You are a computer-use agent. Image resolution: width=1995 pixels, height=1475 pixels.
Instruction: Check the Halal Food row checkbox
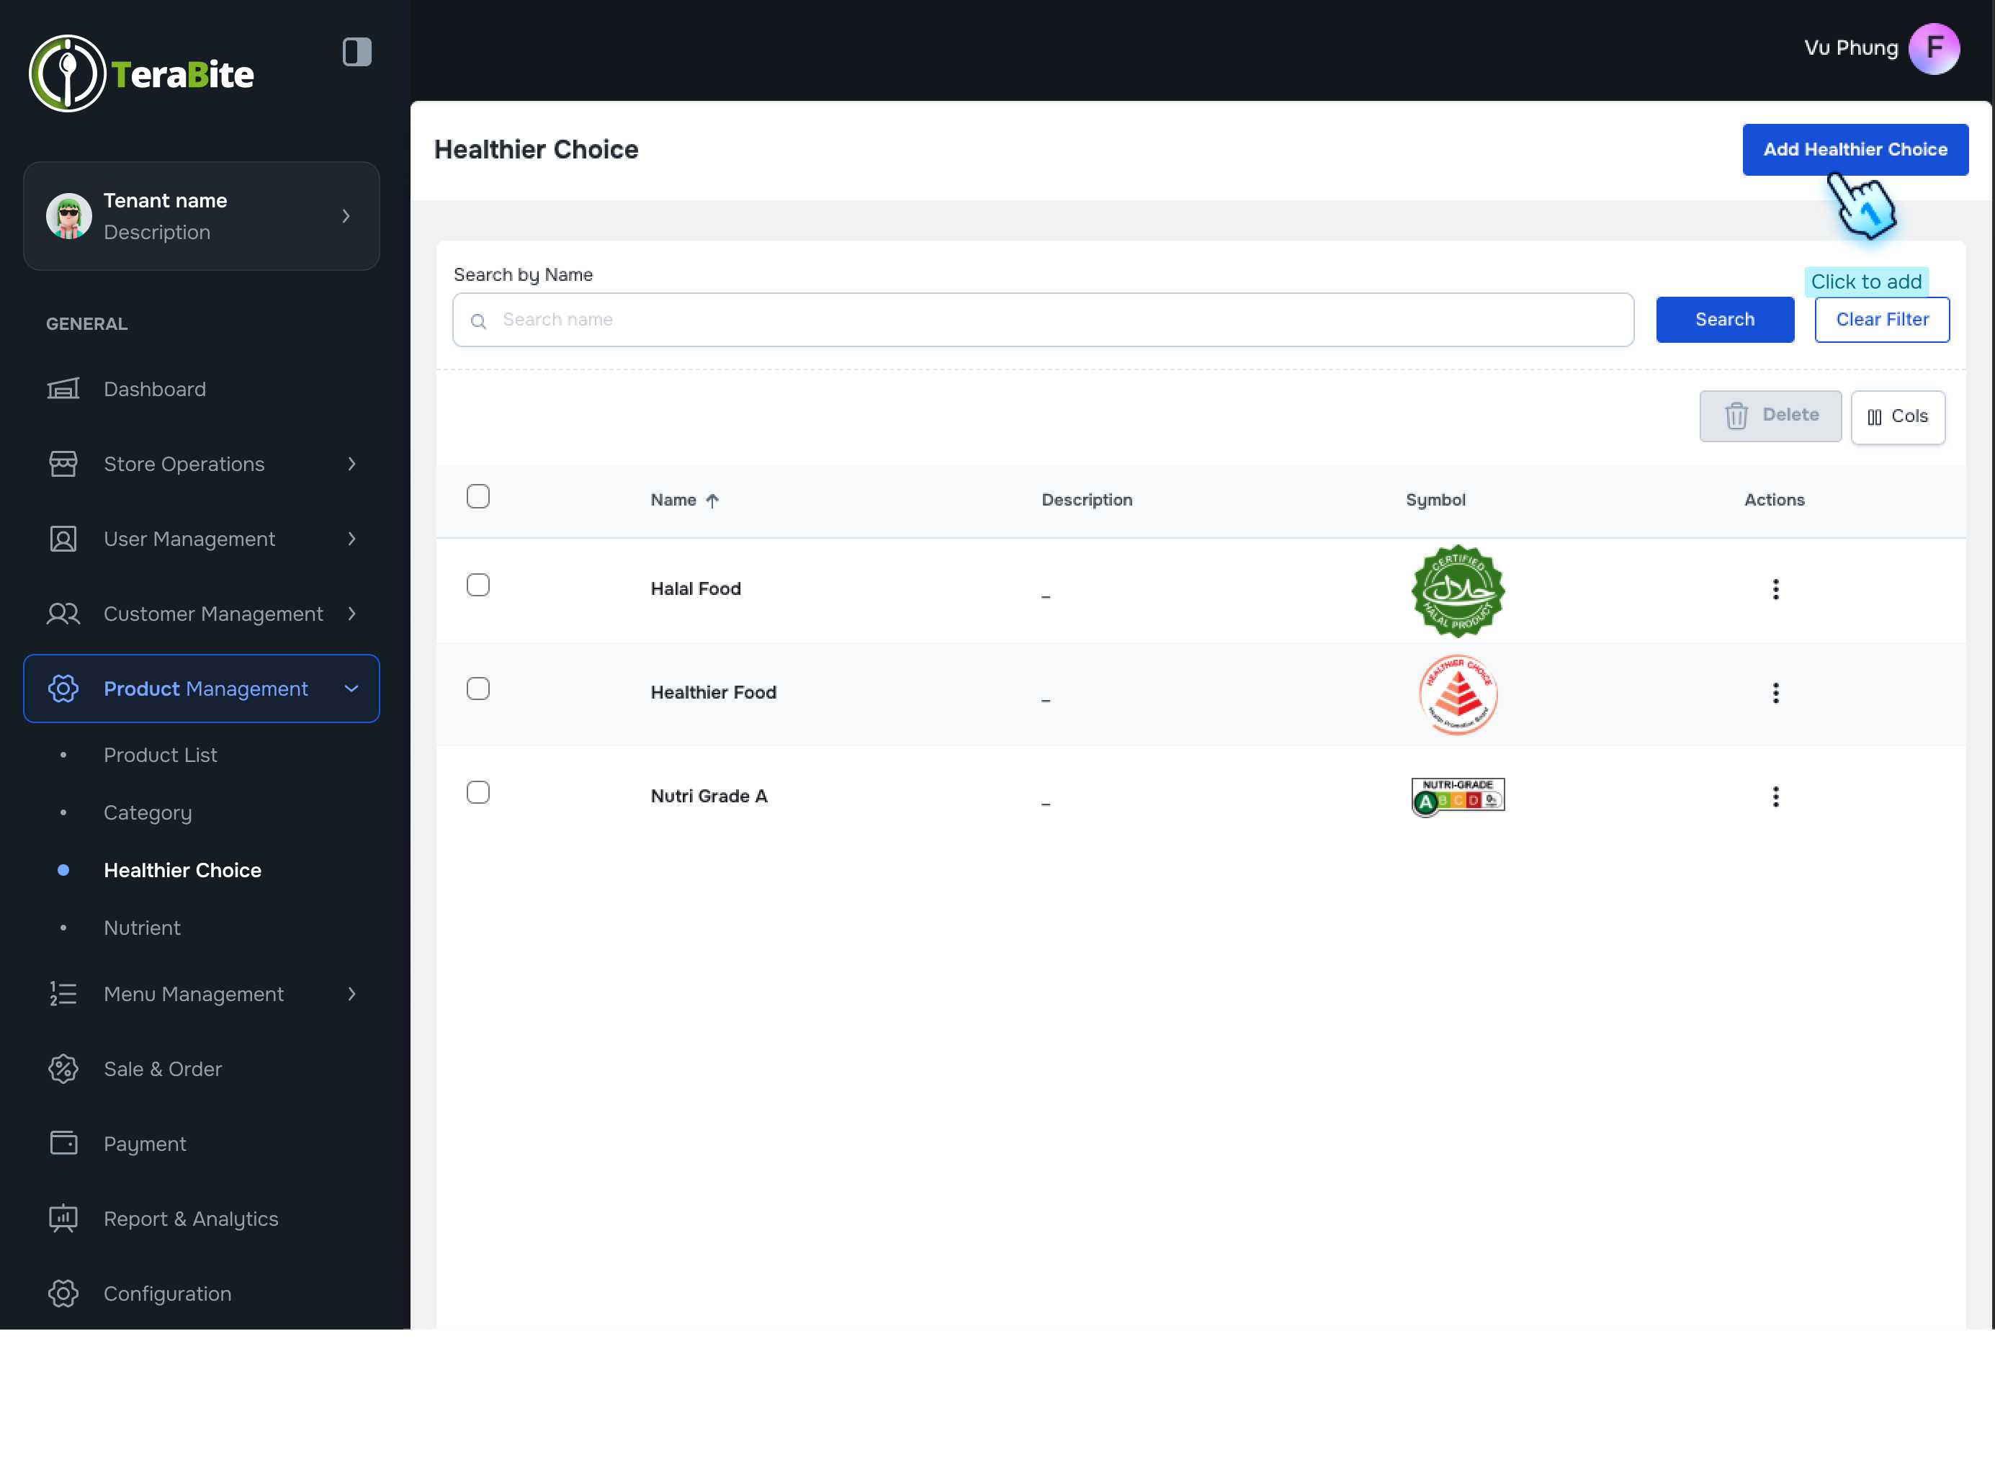(478, 586)
